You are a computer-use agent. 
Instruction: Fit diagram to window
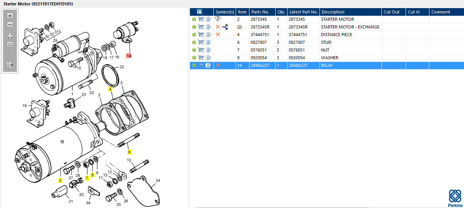10,44
